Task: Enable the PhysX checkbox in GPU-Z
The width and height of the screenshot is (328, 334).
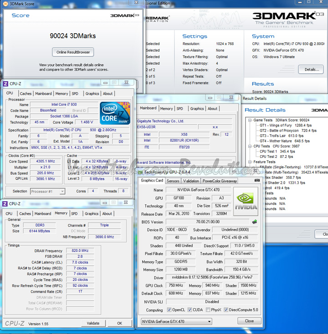Action: pos(208,310)
